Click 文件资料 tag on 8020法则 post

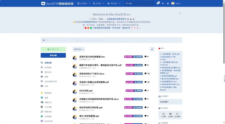coord(130,91)
